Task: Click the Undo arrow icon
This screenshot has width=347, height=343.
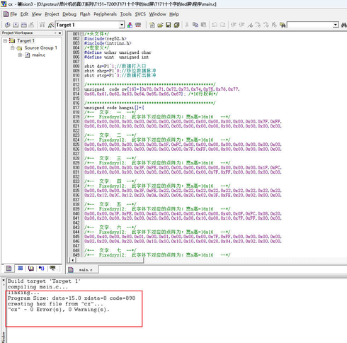Action: [x=215, y=25]
